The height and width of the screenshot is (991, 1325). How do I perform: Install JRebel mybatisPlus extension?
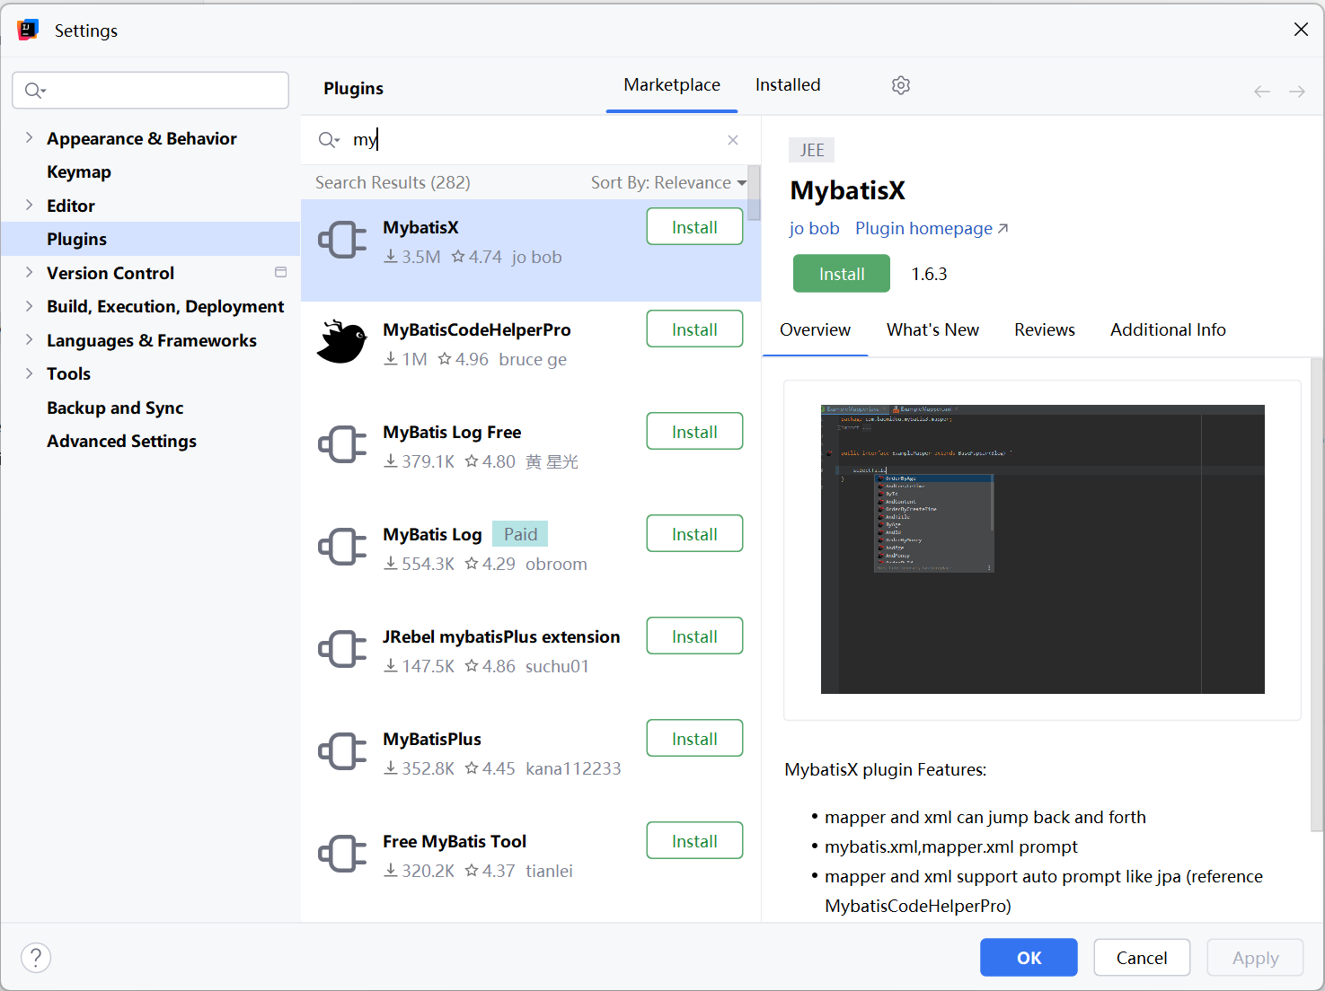pyautogui.click(x=694, y=636)
